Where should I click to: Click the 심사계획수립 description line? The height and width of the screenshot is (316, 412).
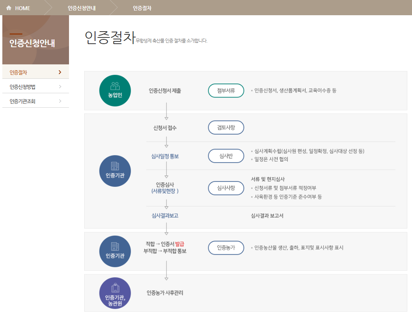tap(309, 151)
